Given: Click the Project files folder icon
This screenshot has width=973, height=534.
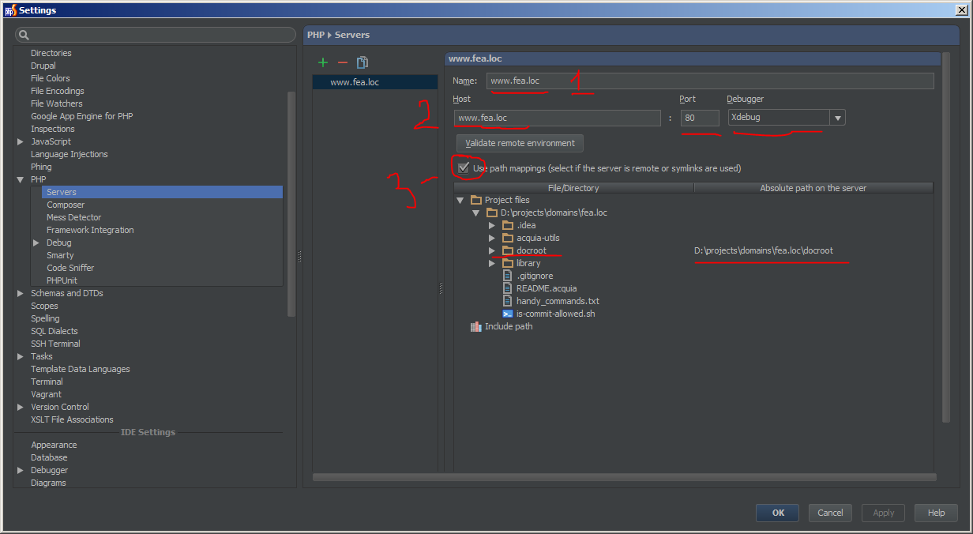Looking at the screenshot, I should click(x=475, y=200).
